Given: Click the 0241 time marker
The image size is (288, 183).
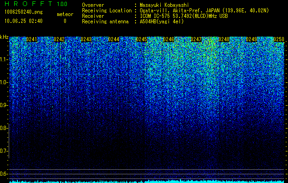Looking at the screenshot, I should point(32,39).
